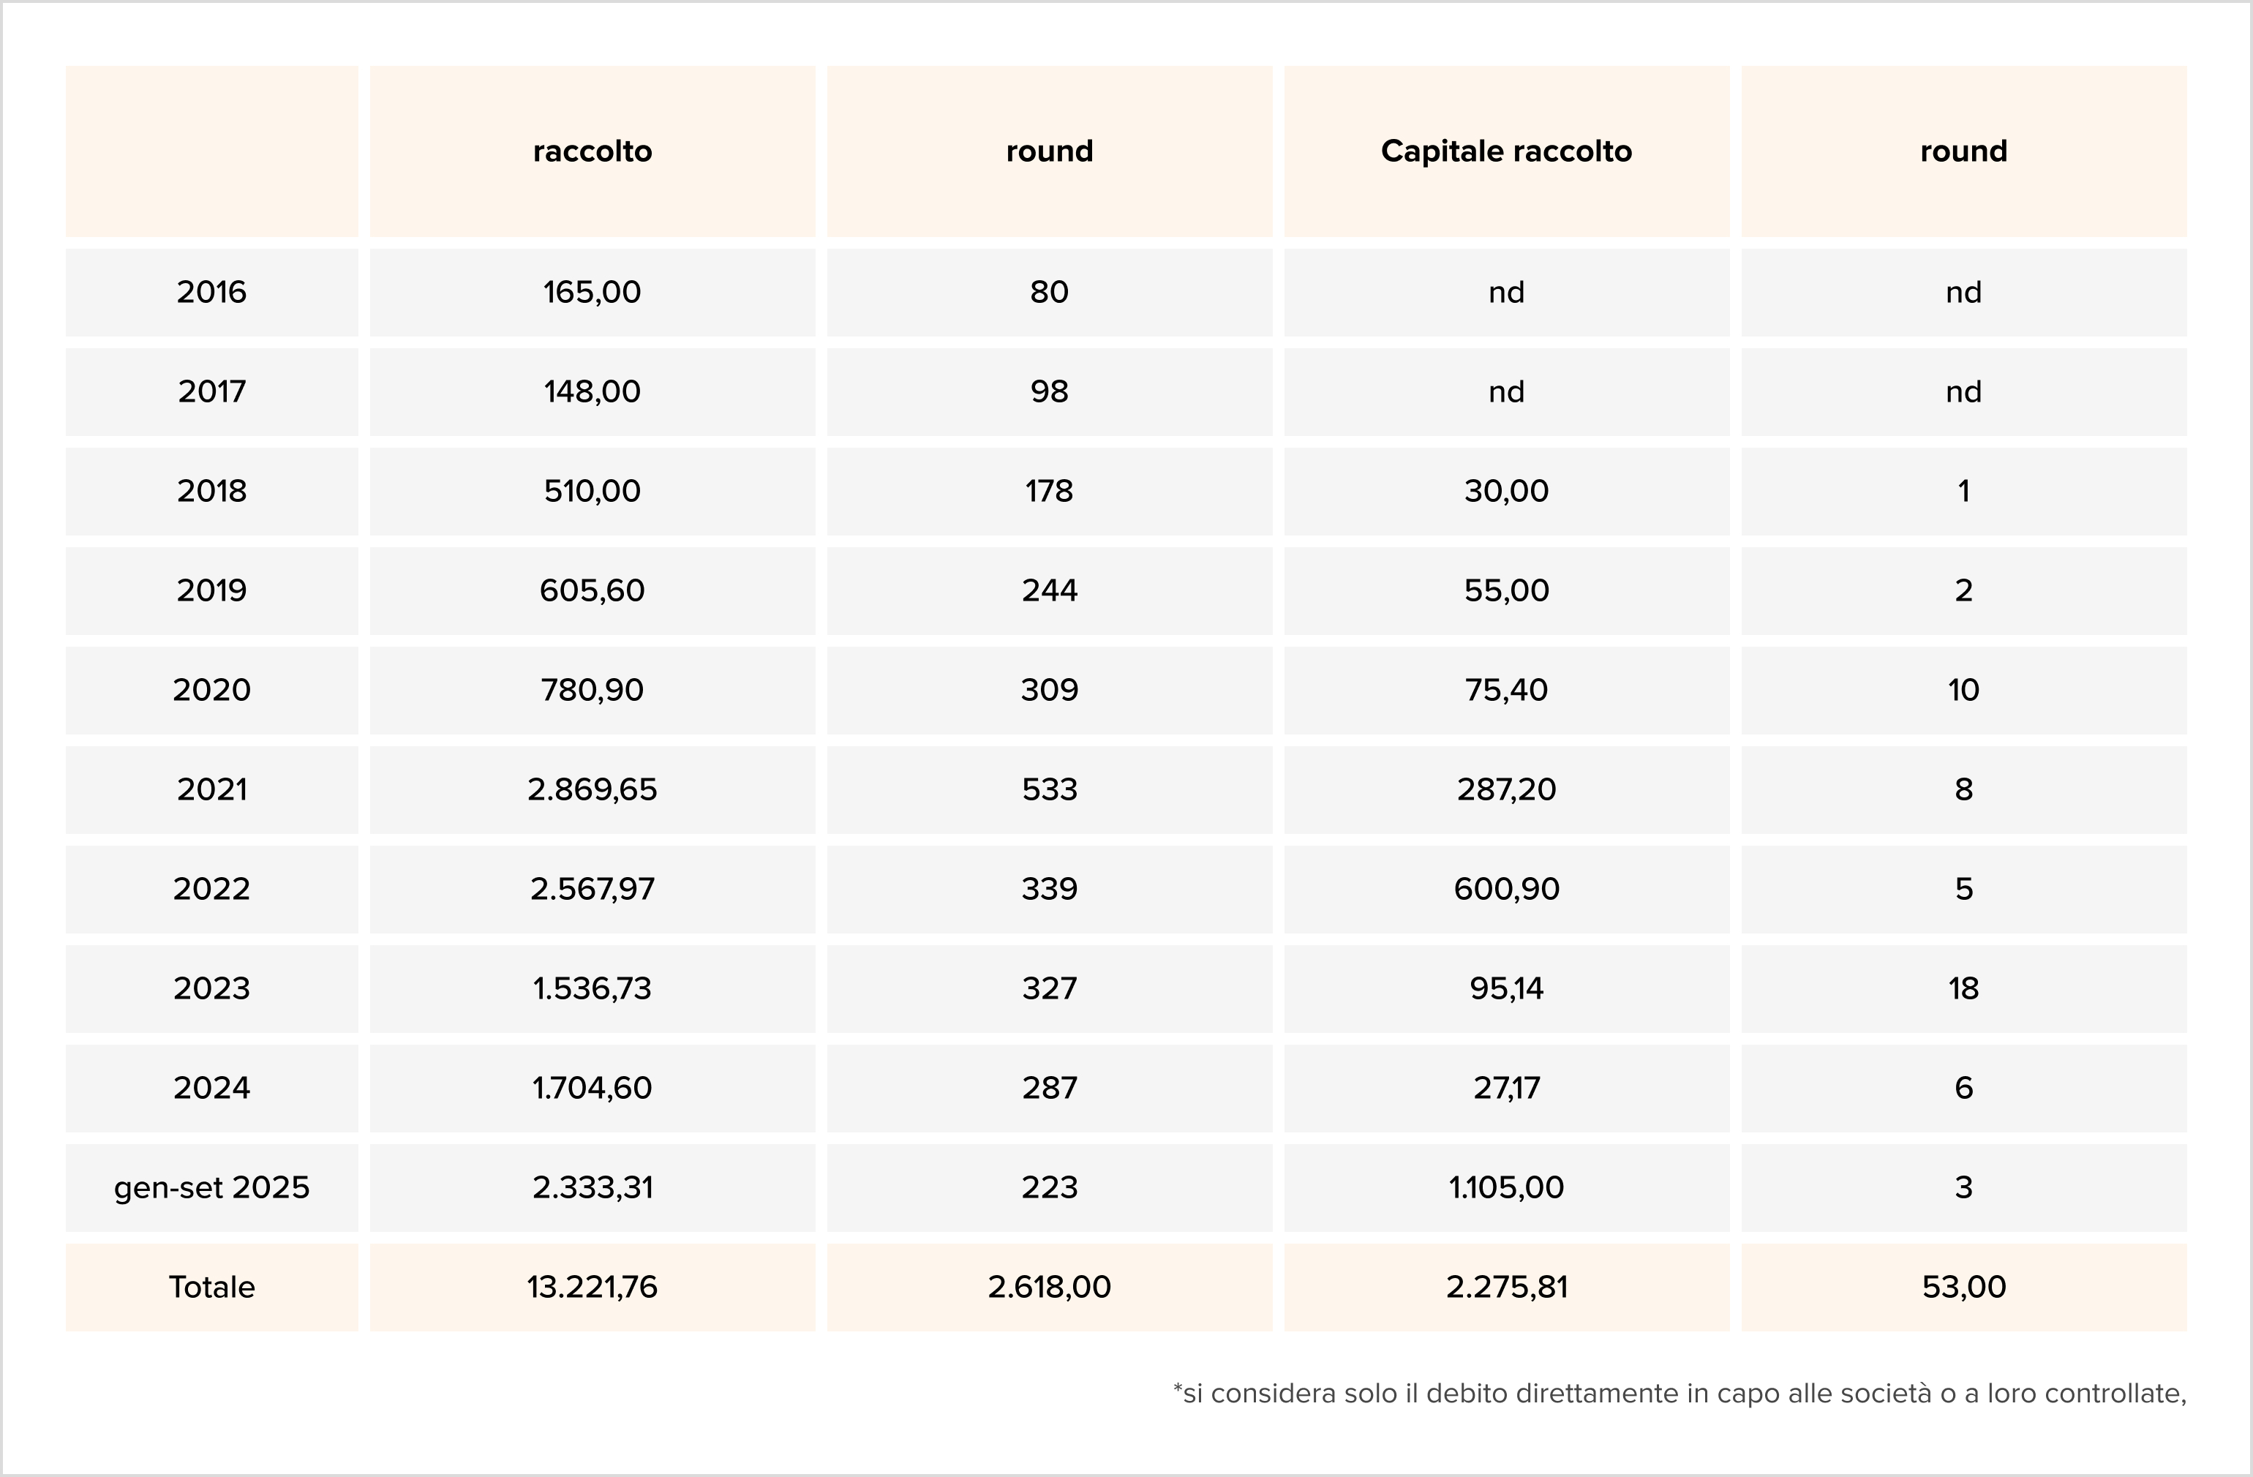Click the 2018 round count 178

1049,490
